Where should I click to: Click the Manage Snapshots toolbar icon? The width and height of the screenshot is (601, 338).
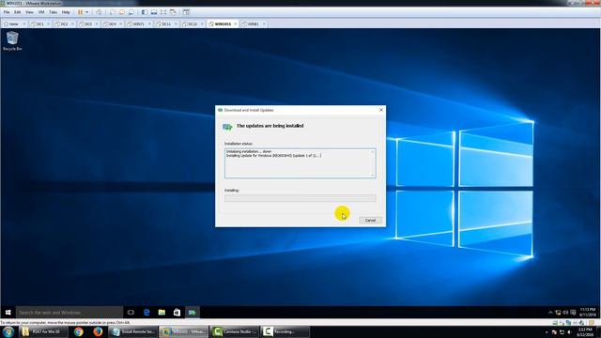(x=131, y=12)
